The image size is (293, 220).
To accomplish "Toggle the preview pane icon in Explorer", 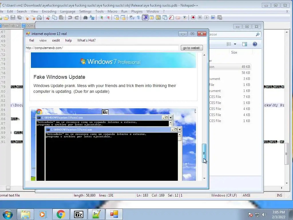I will tap(244, 44).
